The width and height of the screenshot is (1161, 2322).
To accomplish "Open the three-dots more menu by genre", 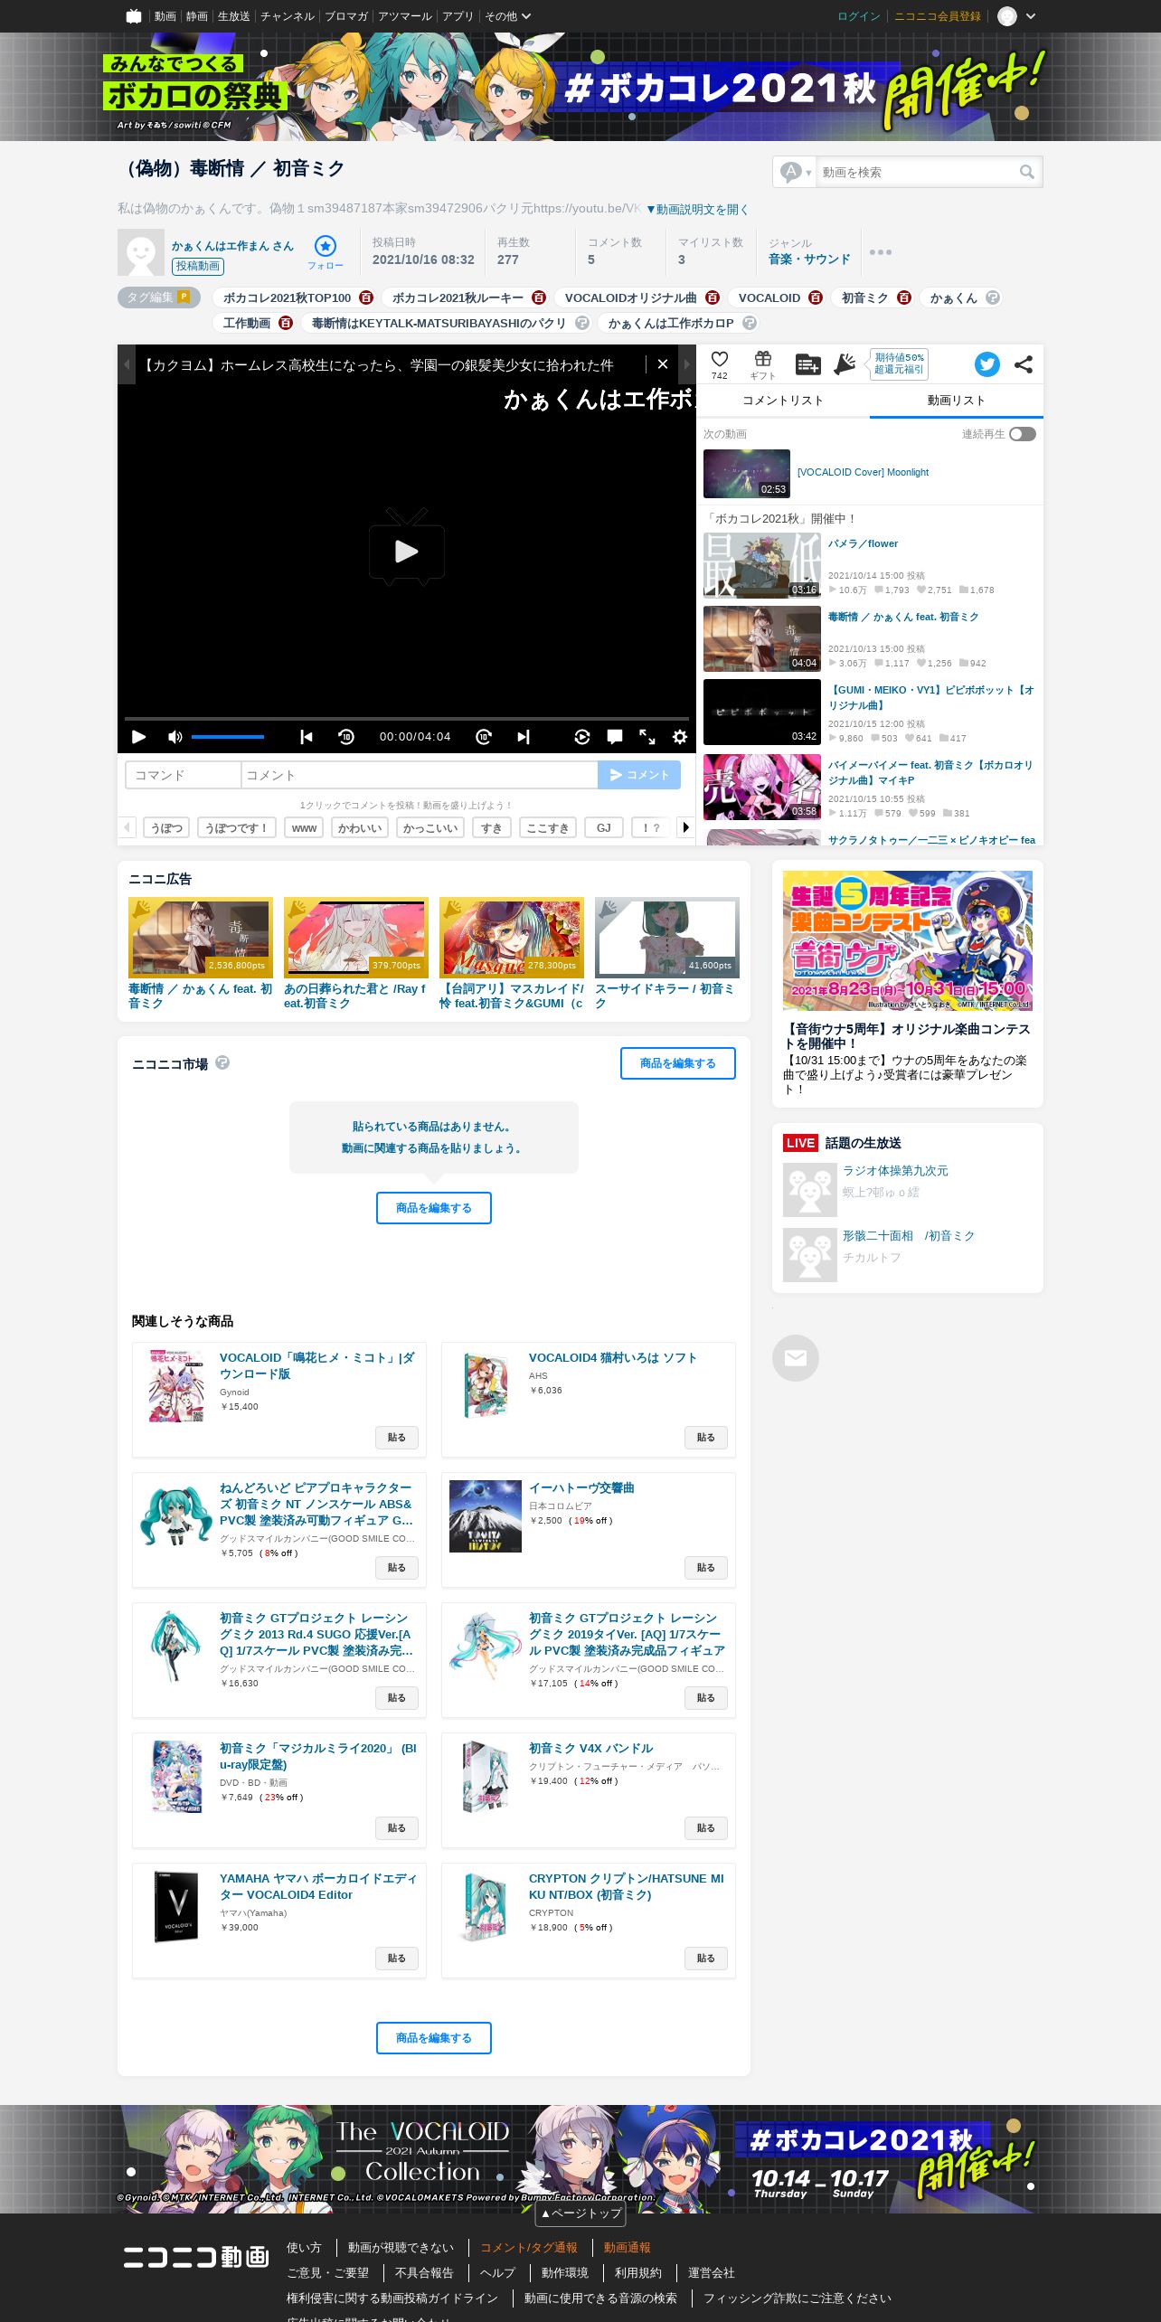I will 881,252.
